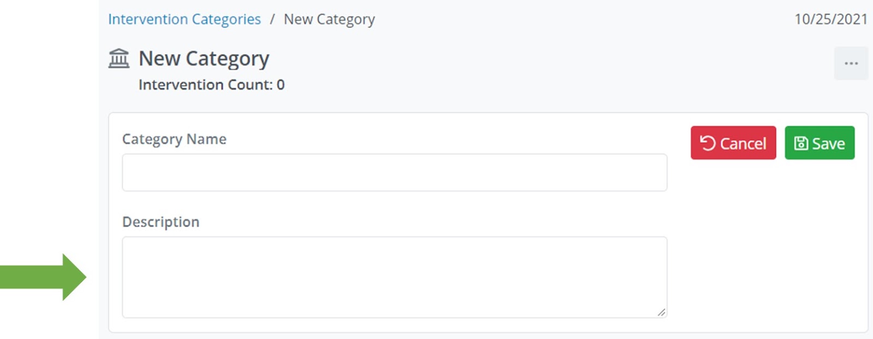Focus the Category Name text input
873x339 pixels.
pos(394,173)
